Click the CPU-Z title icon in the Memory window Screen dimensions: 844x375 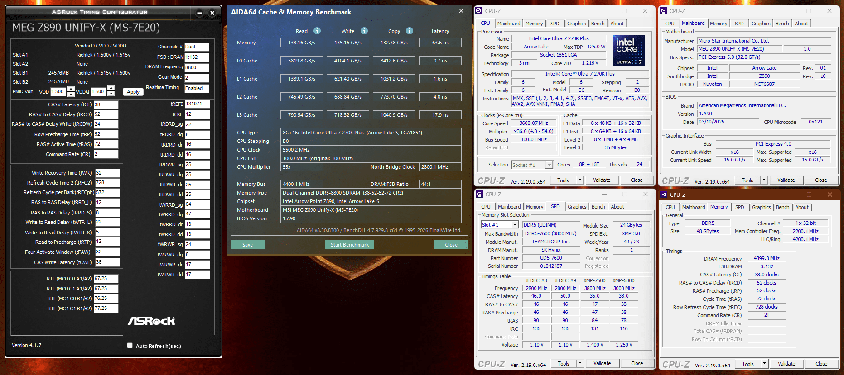[x=664, y=195]
